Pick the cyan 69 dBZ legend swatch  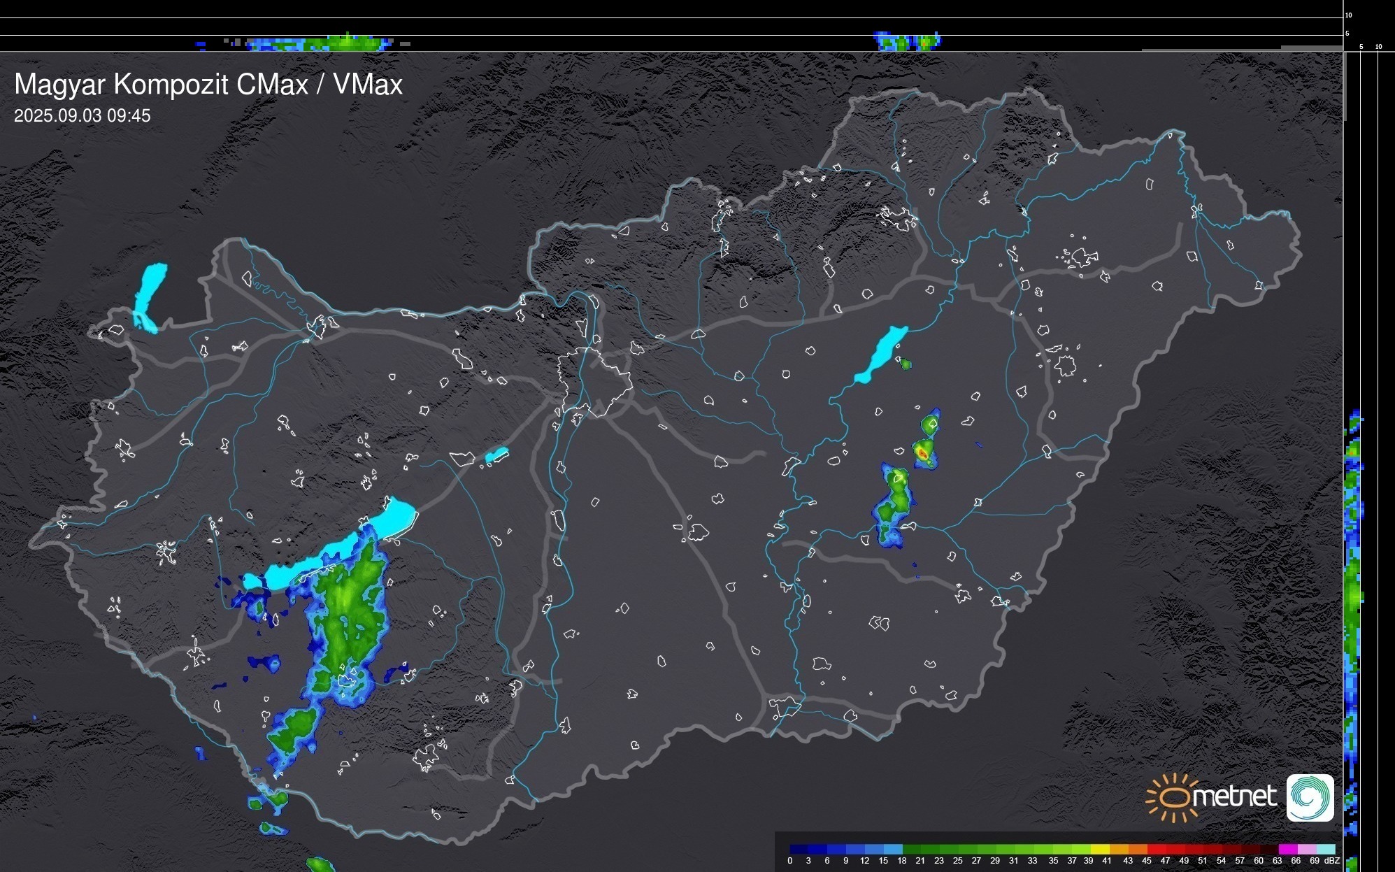coord(1324,849)
